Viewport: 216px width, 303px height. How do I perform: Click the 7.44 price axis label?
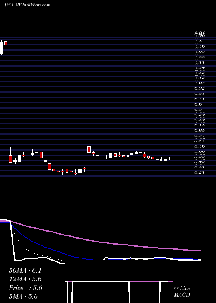(x=200, y=62)
